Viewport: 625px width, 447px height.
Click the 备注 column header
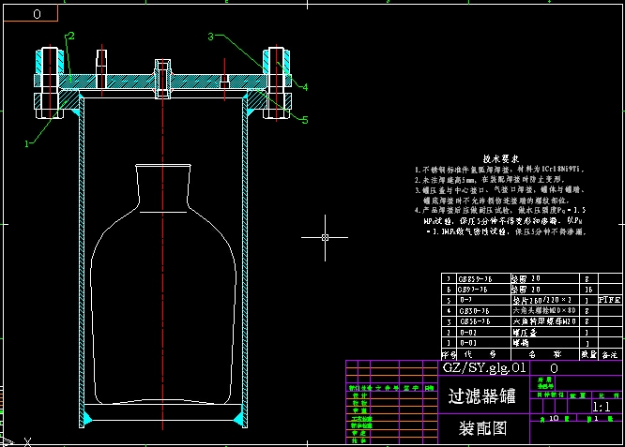(x=610, y=354)
